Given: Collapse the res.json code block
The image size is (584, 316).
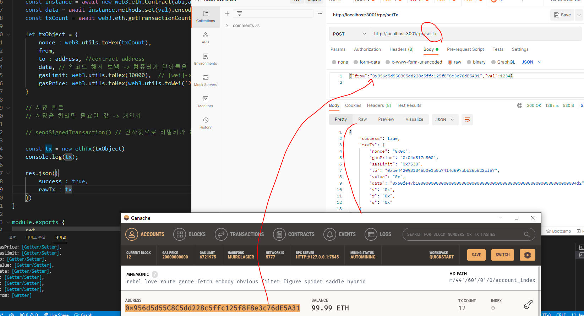Looking at the screenshot, I should point(8,173).
